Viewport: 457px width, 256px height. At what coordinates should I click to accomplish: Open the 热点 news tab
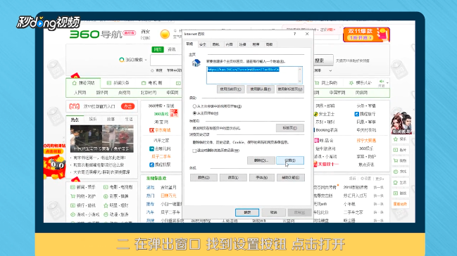pos(75,120)
